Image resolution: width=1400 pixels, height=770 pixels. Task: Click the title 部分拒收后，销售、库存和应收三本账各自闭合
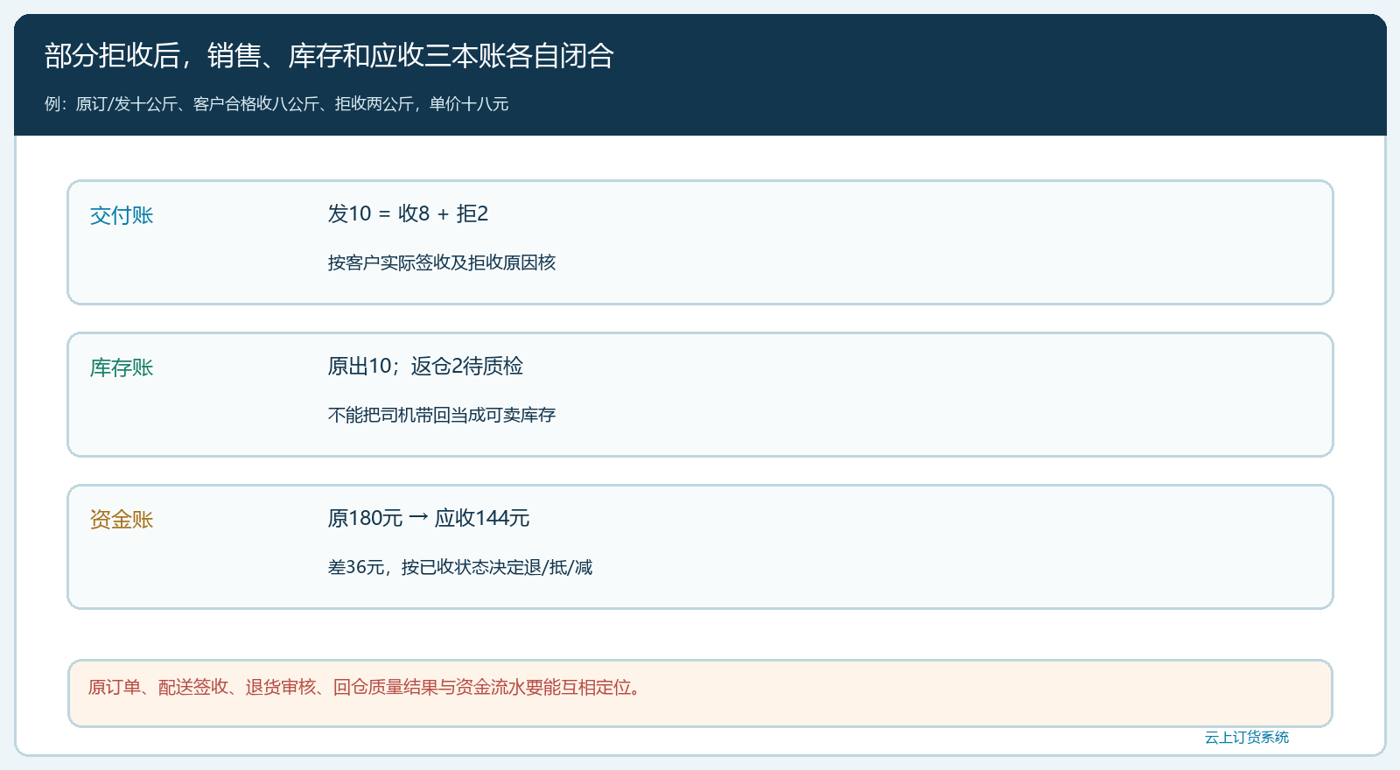[329, 56]
